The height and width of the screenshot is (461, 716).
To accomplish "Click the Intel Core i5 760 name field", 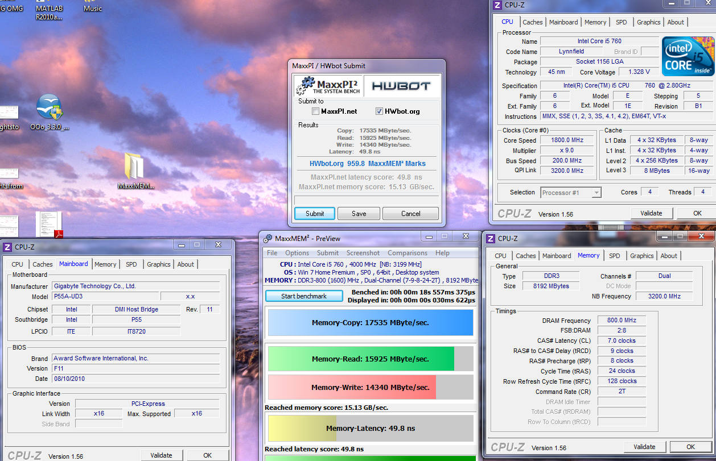I will (599, 41).
